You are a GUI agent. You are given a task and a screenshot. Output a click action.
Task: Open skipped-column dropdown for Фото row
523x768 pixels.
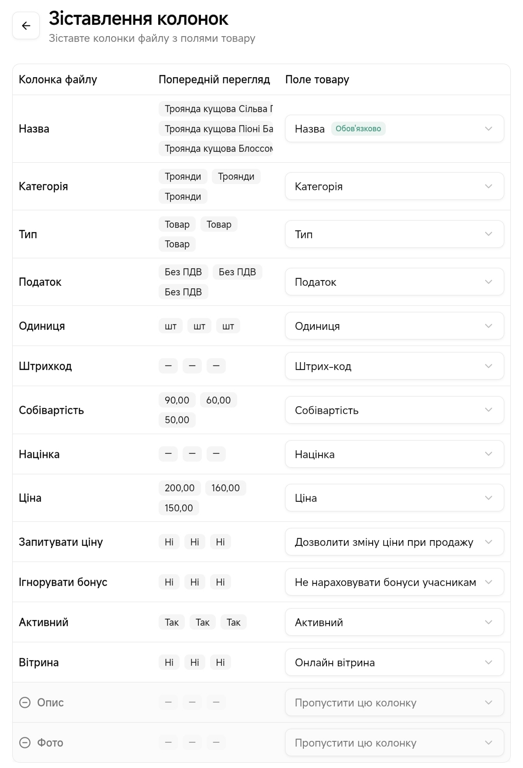(394, 743)
